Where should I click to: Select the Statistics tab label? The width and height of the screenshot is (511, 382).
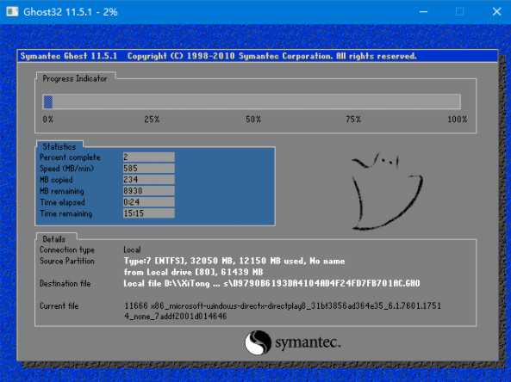click(x=59, y=146)
